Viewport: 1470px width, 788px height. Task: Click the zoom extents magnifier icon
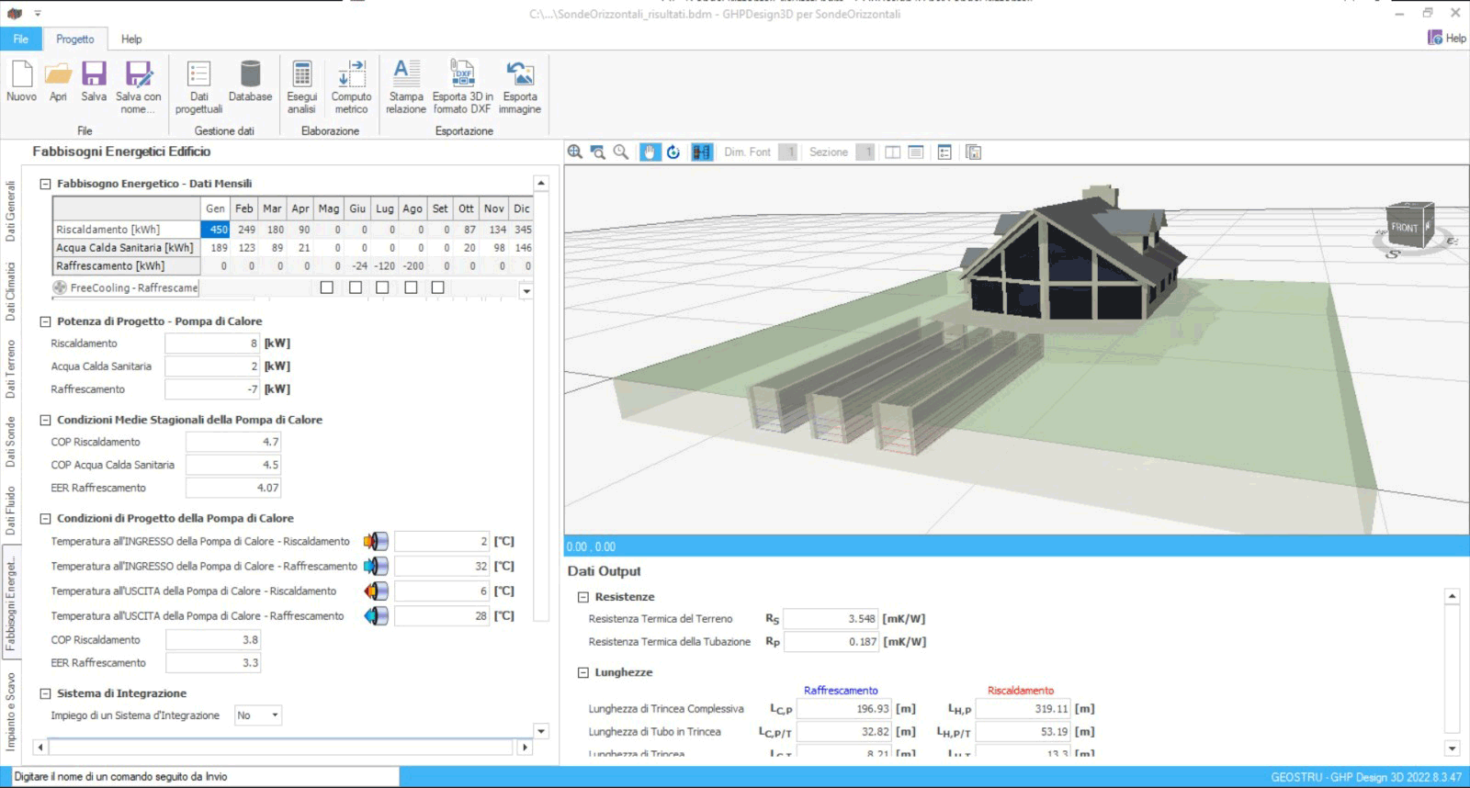(x=575, y=152)
